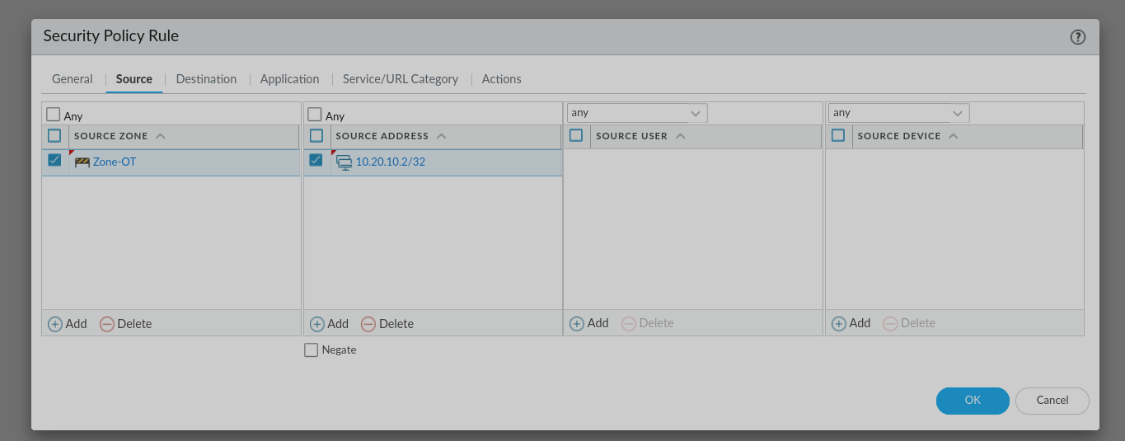Viewport: 1125px width, 441px height.
Task: Click the Add label under Source User
Action: [598, 323]
